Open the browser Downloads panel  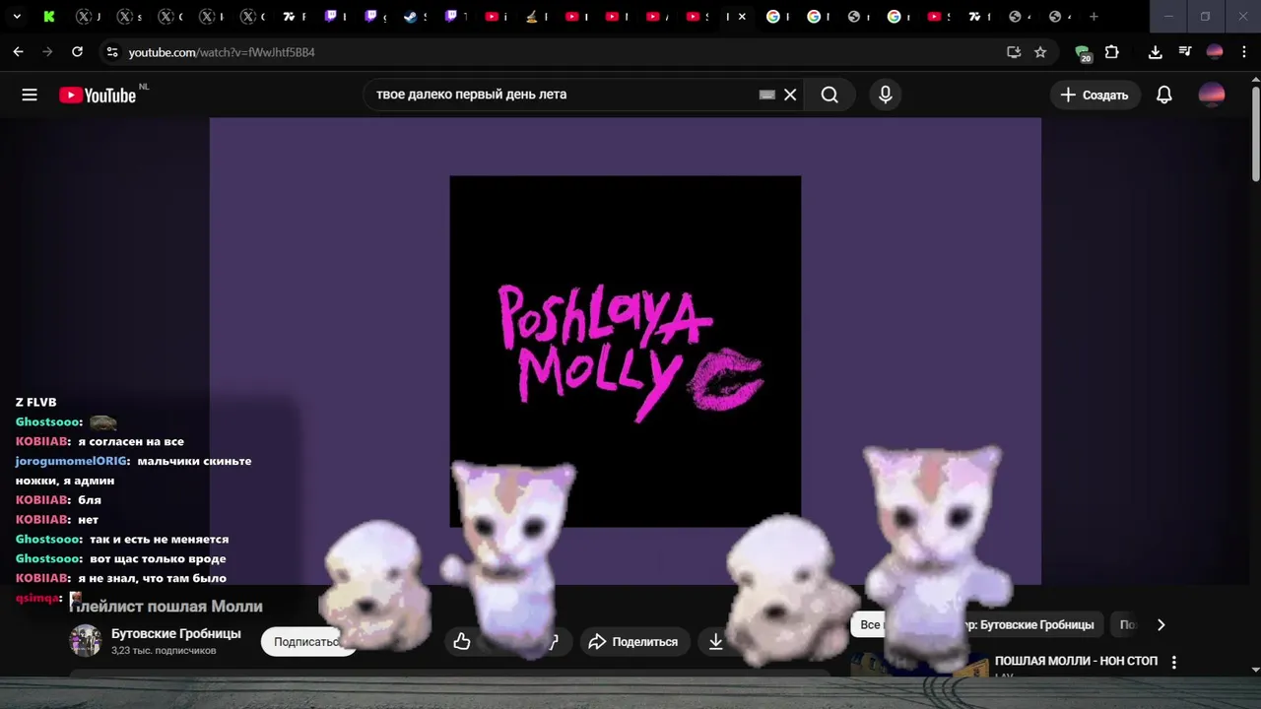(1156, 52)
